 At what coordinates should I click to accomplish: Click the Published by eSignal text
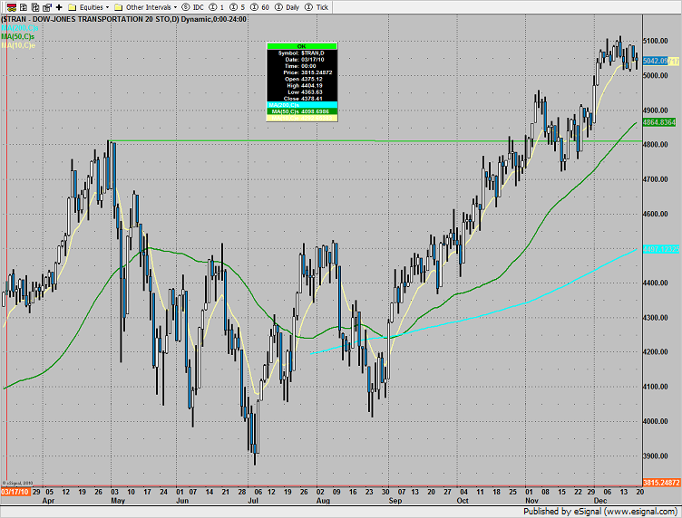(599, 512)
